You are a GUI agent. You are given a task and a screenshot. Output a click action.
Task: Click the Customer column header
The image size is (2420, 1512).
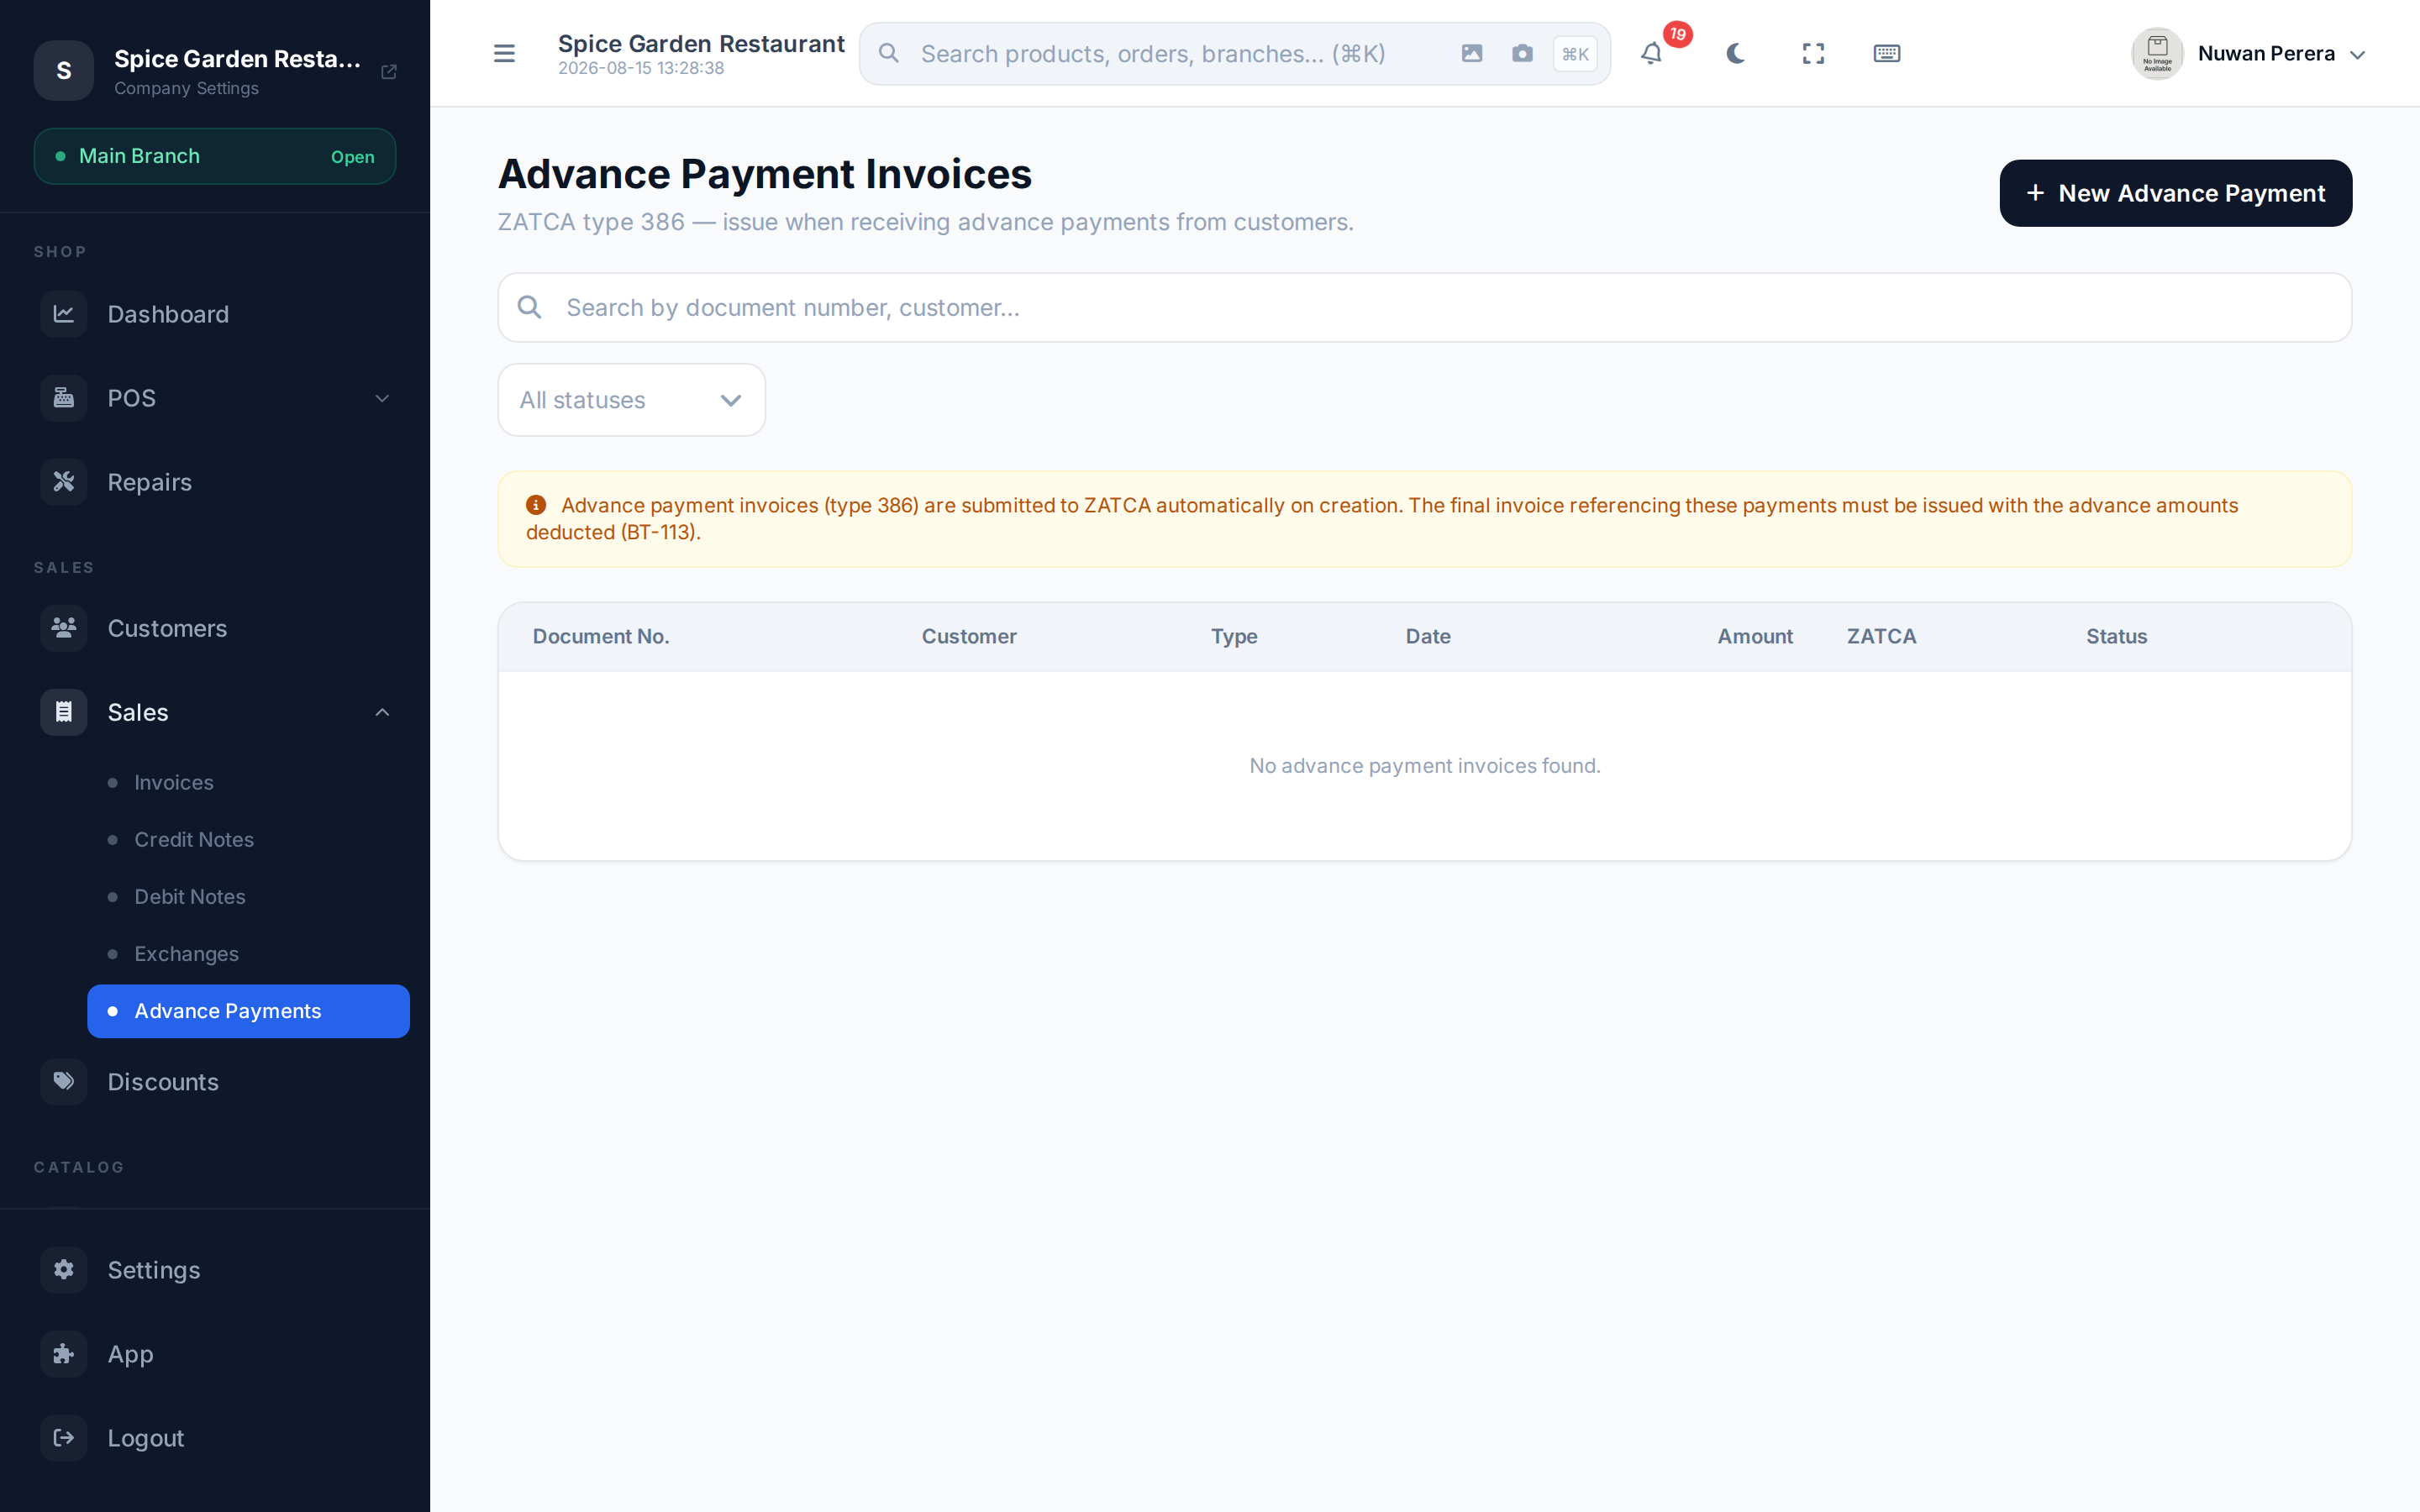pos(969,636)
